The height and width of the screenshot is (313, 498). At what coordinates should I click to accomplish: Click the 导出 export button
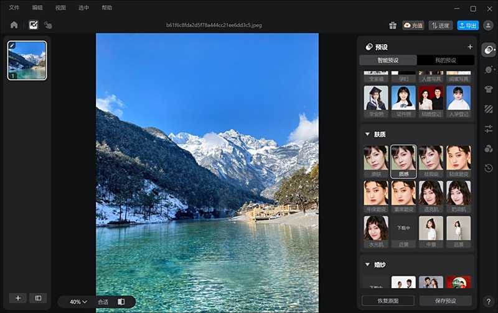468,25
